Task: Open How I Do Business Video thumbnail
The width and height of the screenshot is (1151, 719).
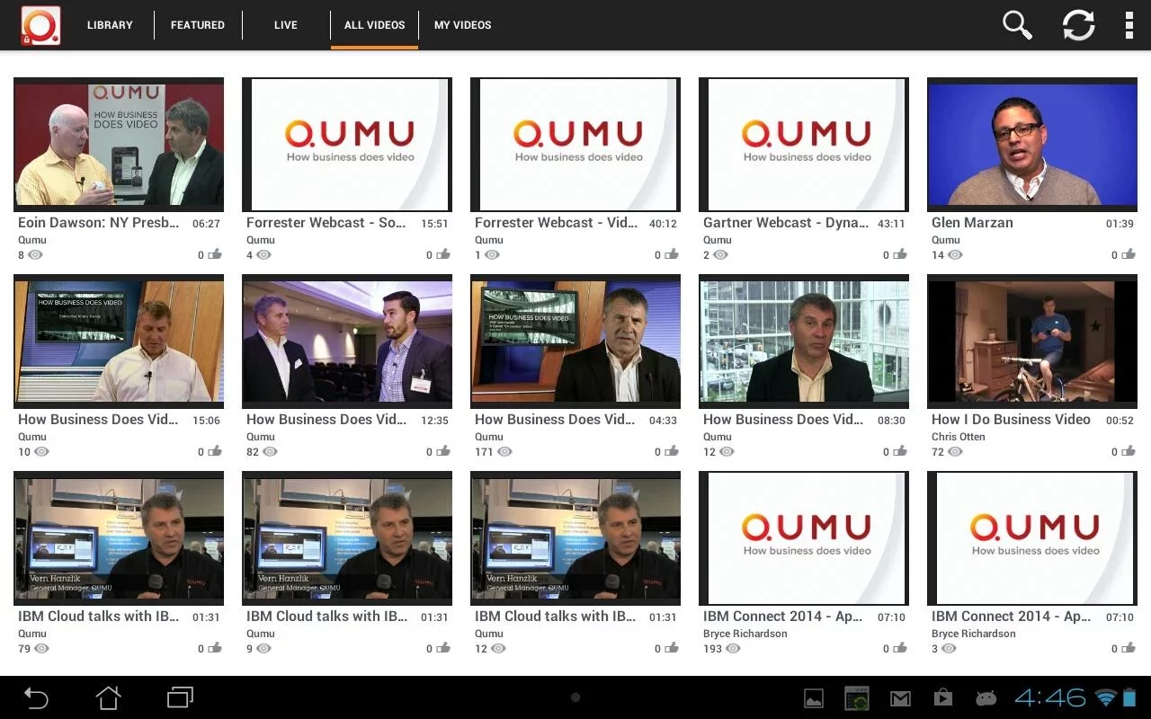Action: [x=1032, y=342]
